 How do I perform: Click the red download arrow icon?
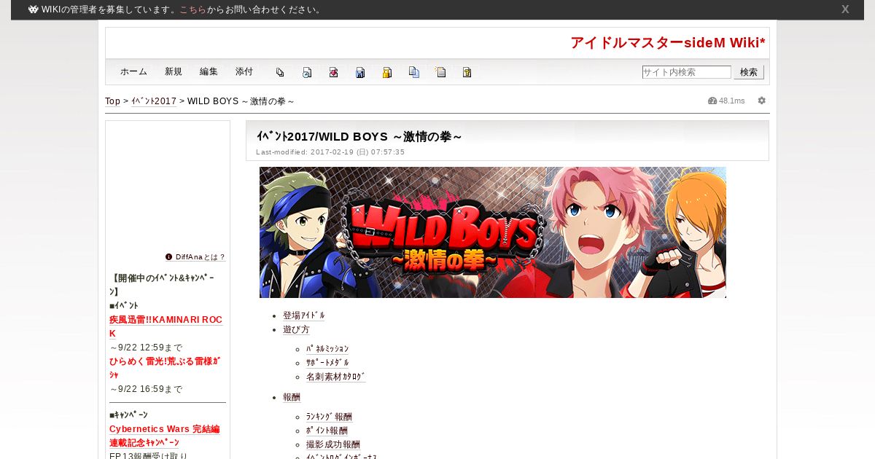[333, 72]
